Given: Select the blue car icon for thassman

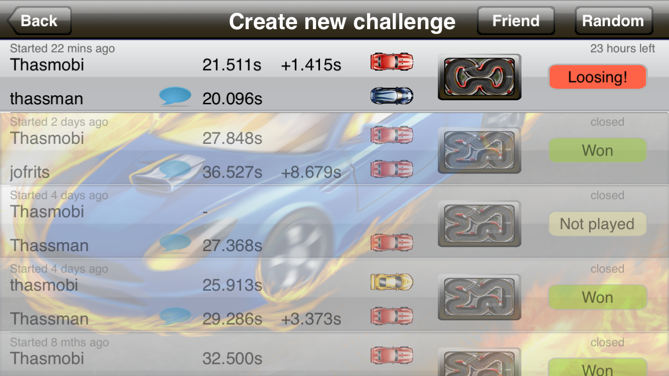Looking at the screenshot, I should (392, 95).
